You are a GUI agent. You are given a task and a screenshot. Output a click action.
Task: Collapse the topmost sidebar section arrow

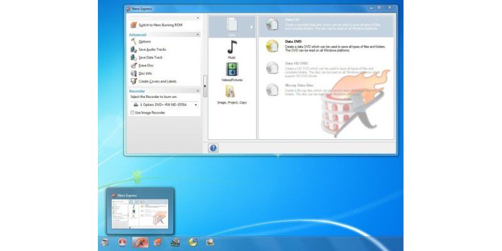pos(198,18)
